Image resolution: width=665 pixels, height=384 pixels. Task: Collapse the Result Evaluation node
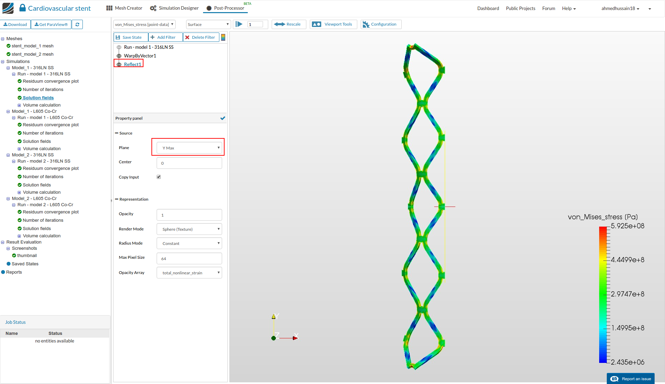(3, 242)
